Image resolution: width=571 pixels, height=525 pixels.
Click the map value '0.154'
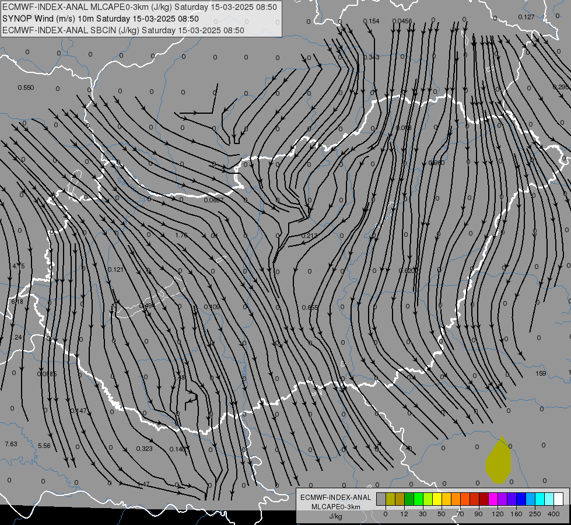[x=372, y=21]
